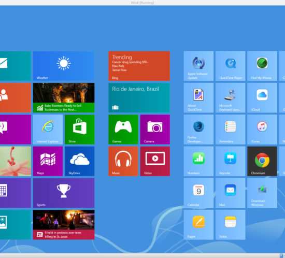Viewport: 285px width, 258px height.
Task: Open the Pages tile
Action: pos(198,225)
